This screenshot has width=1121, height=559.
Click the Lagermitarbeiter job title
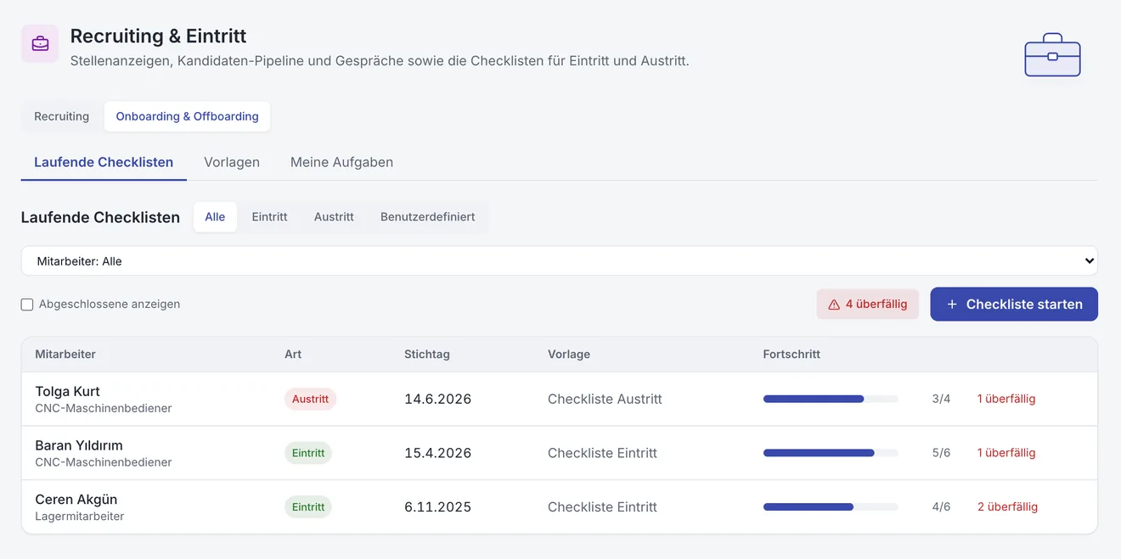click(x=80, y=517)
